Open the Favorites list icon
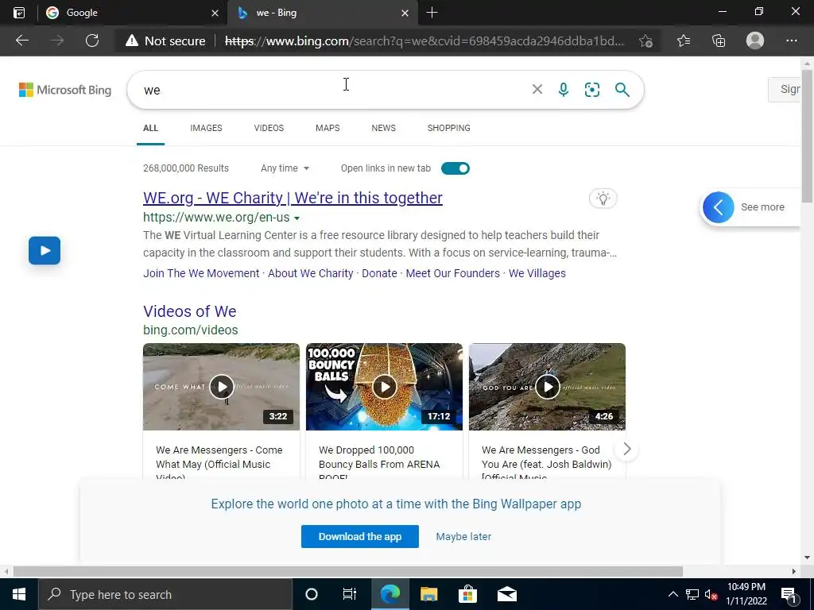This screenshot has height=610, width=814. [x=684, y=41]
